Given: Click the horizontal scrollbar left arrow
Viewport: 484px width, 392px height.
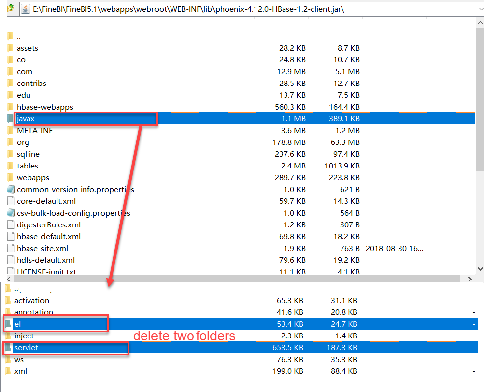Looking at the screenshot, I should tap(9, 279).
